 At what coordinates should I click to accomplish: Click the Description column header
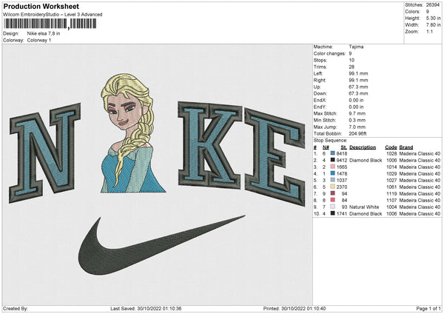click(363, 147)
